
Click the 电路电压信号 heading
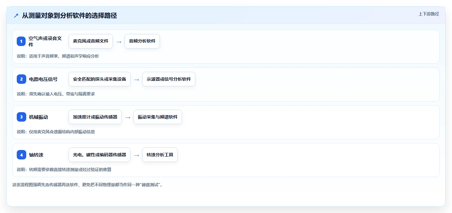(x=43, y=79)
